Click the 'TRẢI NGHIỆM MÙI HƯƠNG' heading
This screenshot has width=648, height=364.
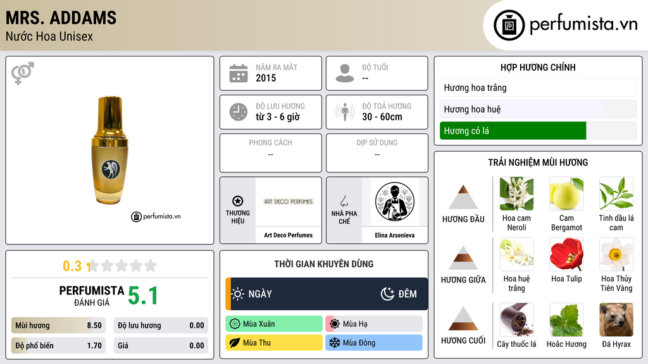(538, 162)
